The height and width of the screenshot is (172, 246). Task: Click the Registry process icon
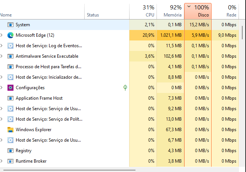tap(10, 151)
